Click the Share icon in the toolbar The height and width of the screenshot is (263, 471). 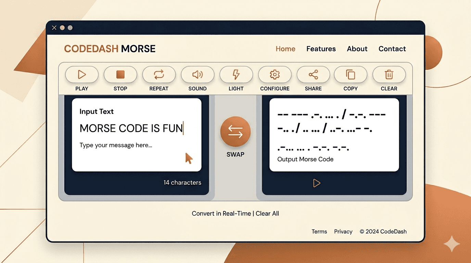(x=313, y=74)
